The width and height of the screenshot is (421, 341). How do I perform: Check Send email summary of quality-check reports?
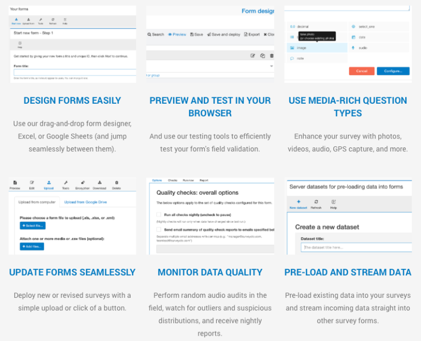(x=159, y=229)
